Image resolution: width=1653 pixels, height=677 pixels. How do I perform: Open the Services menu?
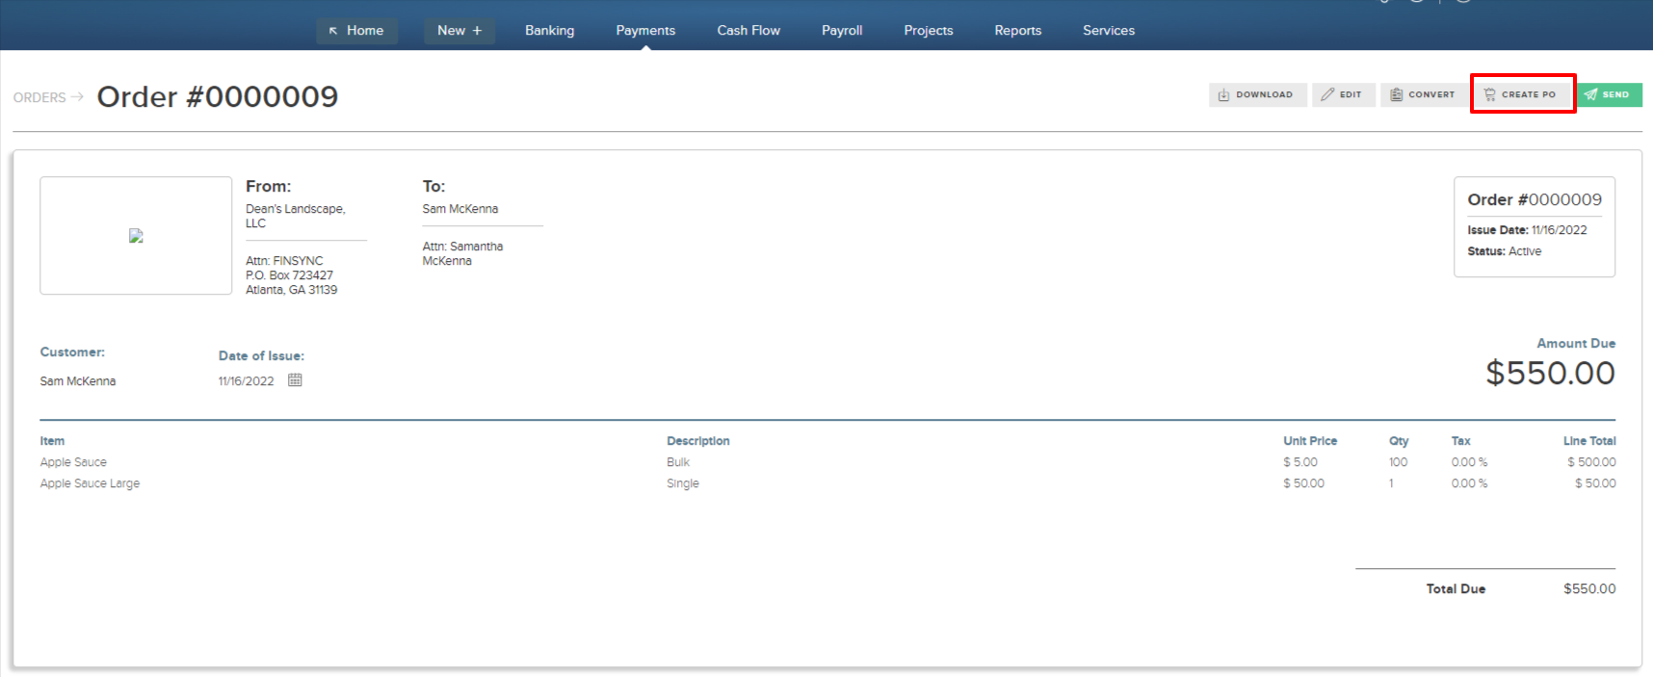click(x=1109, y=31)
